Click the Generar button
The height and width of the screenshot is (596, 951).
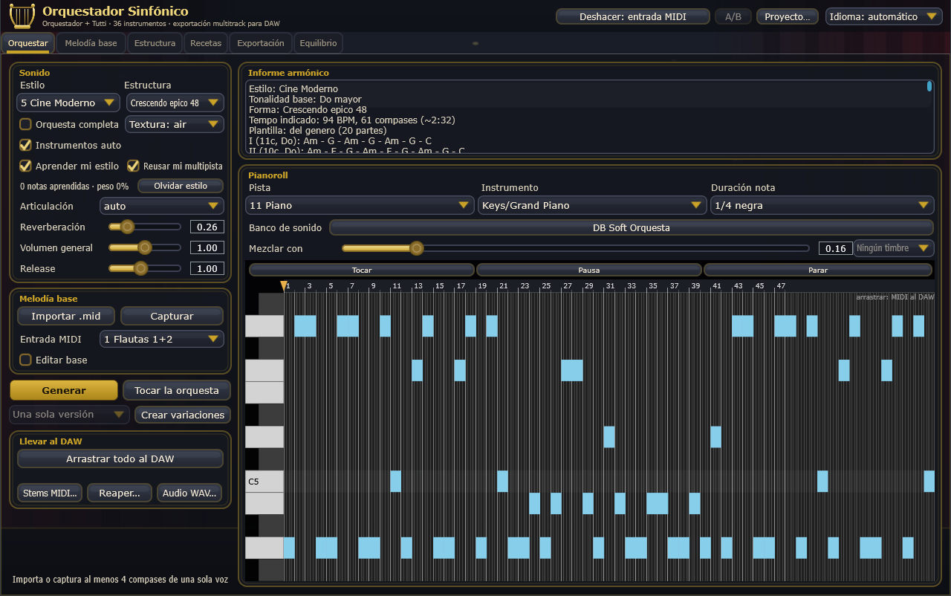(64, 390)
